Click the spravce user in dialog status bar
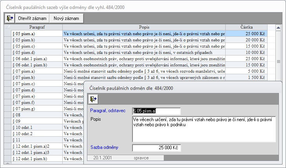The image size is (286, 168). point(141,158)
